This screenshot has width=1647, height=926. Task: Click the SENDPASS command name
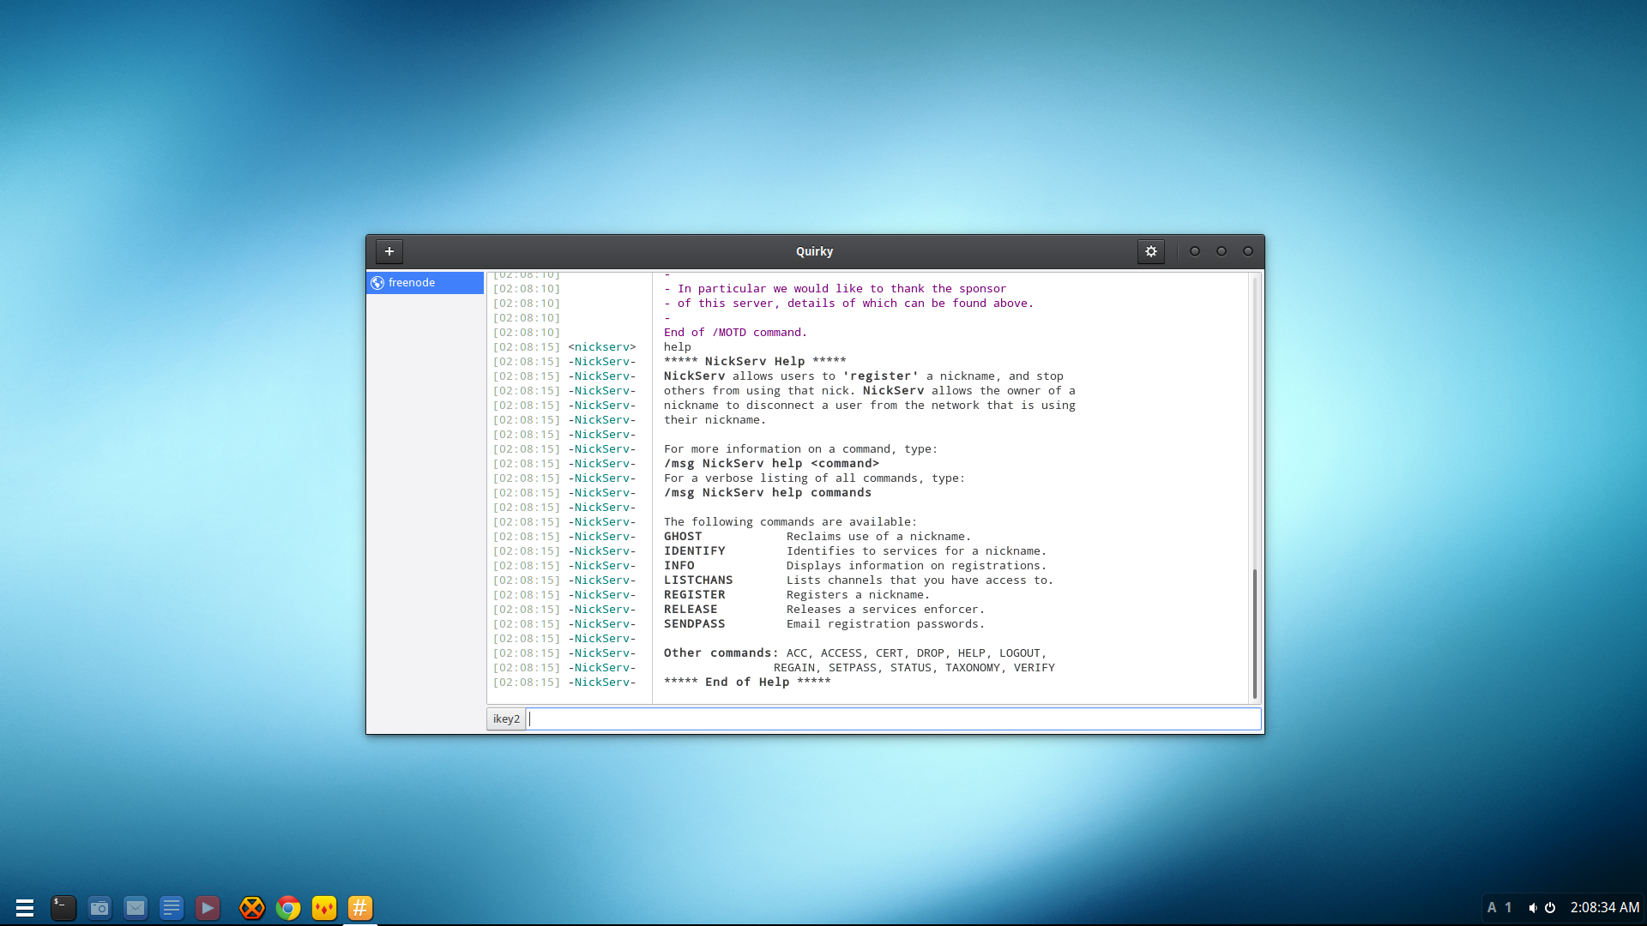(695, 624)
